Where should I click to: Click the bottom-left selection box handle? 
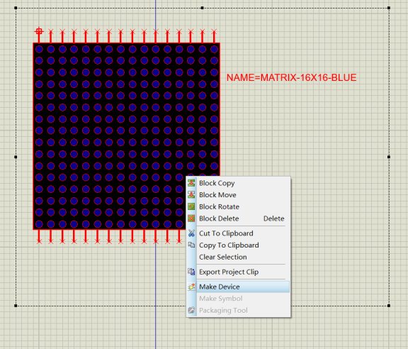(16, 306)
